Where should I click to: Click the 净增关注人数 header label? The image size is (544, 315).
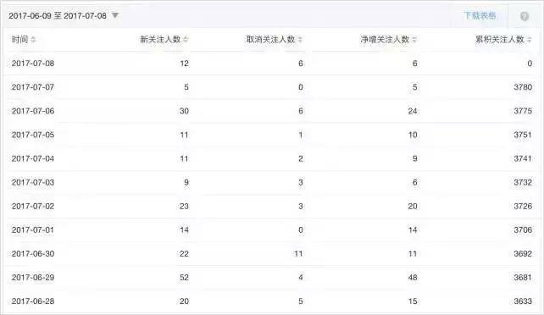(385, 39)
